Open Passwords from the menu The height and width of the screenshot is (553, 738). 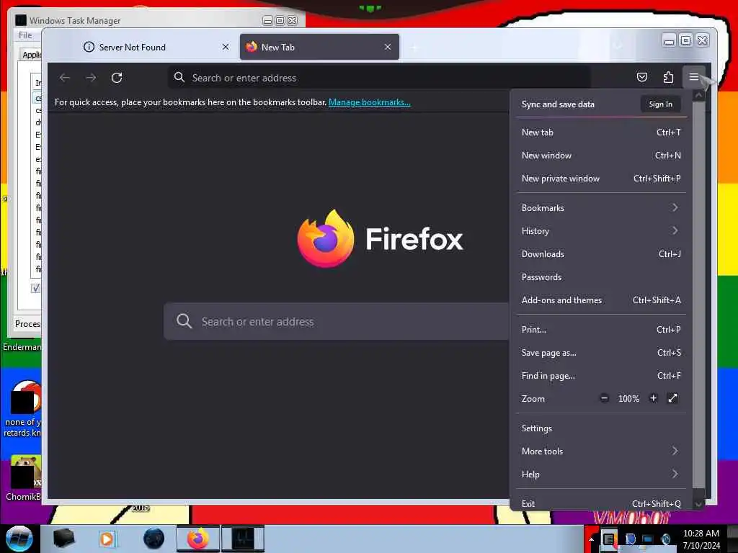pyautogui.click(x=601, y=277)
